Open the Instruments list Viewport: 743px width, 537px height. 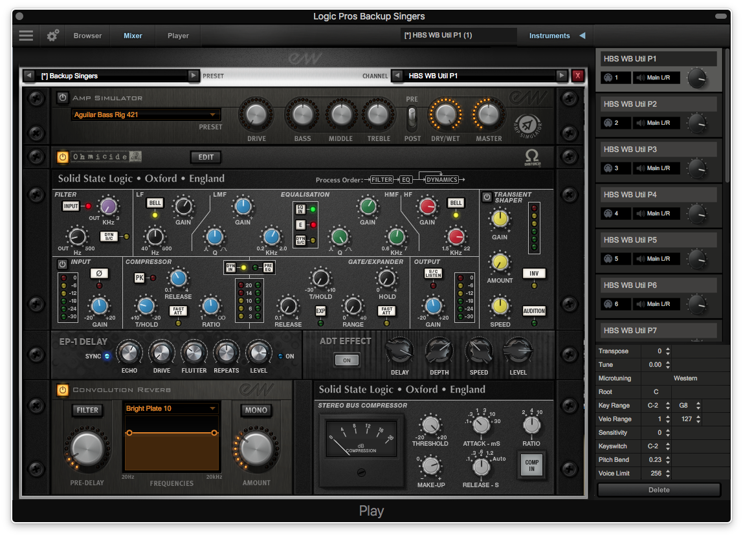549,36
